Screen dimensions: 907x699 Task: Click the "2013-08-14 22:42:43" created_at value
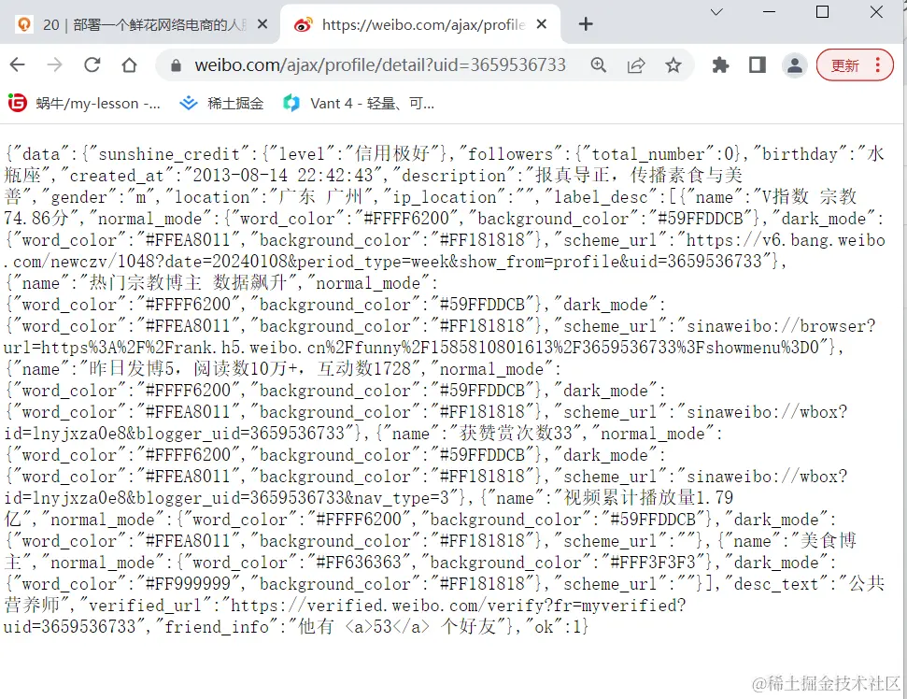pos(282,176)
